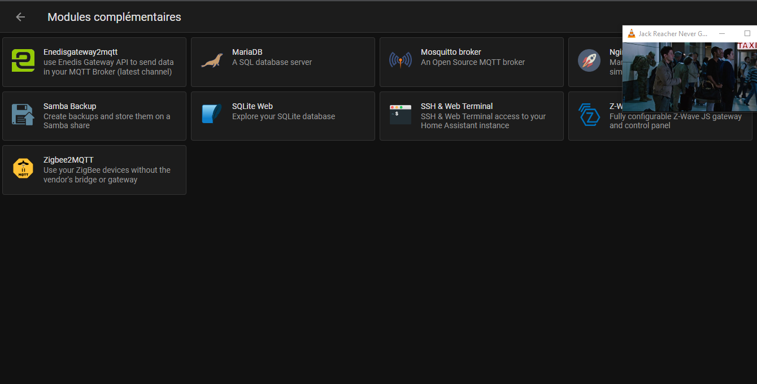Click the Mosquitto broker antenna icon

(401, 60)
